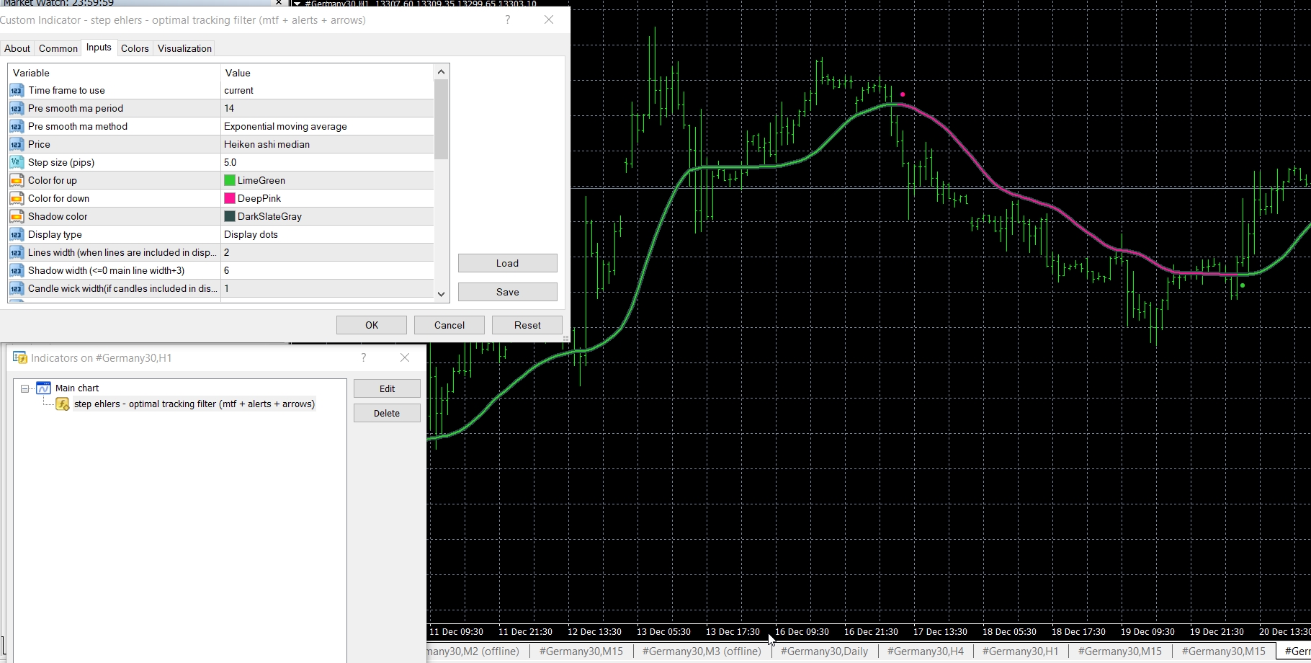Click the Save button

(508, 292)
